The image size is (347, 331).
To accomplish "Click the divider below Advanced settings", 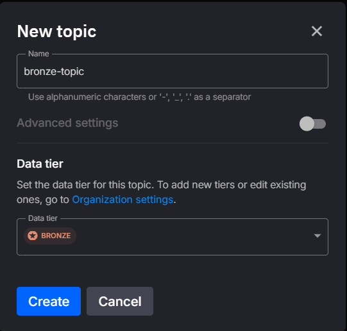I will point(173,143).
